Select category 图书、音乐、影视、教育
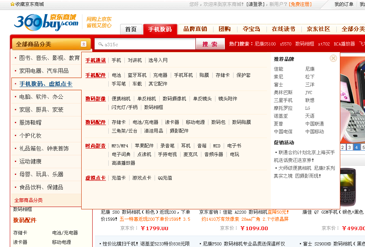 [49, 58]
